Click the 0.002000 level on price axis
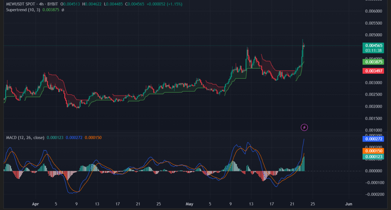Image resolution: width=391 pixels, height=210 pixels. pos(373,106)
